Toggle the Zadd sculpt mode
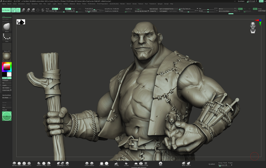 pos(67,9)
